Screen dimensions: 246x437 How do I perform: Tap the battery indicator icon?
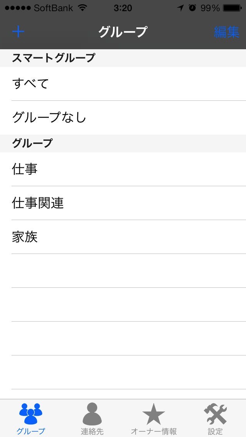point(232,8)
